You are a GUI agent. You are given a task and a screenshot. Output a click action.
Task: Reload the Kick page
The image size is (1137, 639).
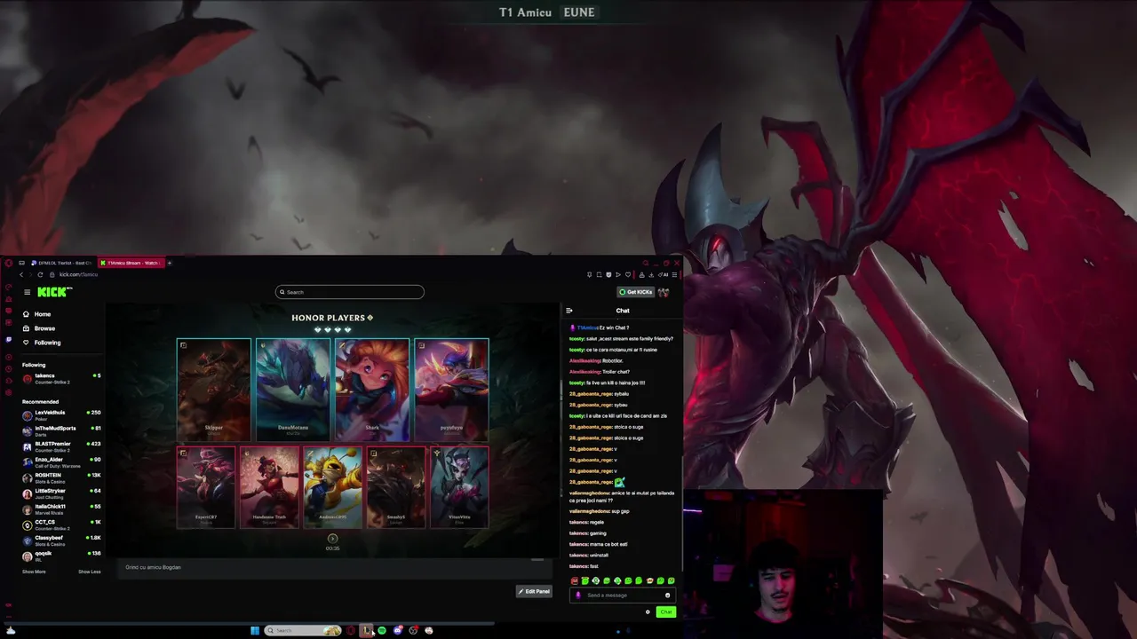coord(39,274)
